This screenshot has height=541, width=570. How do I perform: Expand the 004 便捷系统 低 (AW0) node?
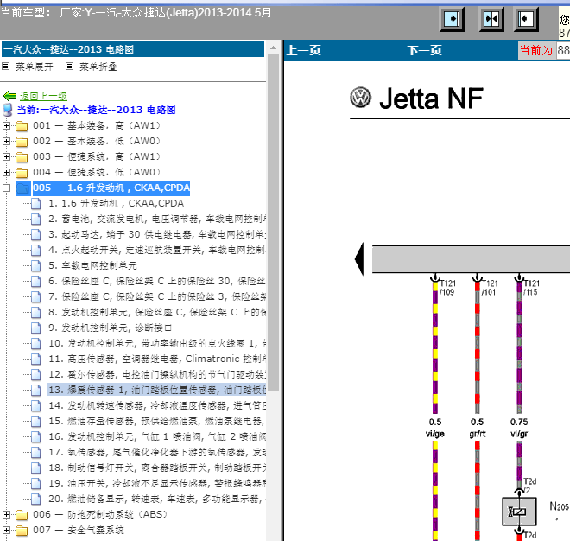click(x=6, y=173)
